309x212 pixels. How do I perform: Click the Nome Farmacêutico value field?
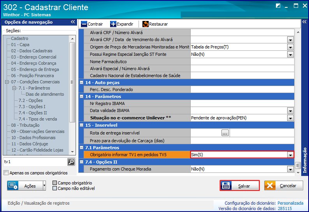click(x=242, y=62)
